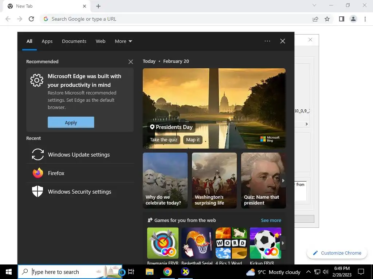Dismiss the Recommended section
Image resolution: width=373 pixels, height=279 pixels.
pyautogui.click(x=131, y=62)
